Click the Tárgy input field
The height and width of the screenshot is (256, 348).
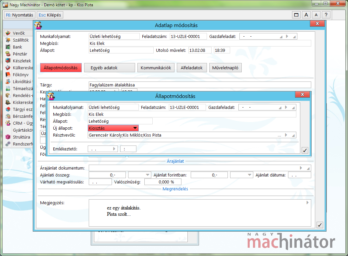[x=200, y=85]
